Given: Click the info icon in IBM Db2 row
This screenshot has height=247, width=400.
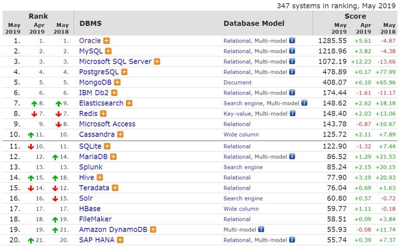Looking at the screenshot, I should tap(292, 93).
